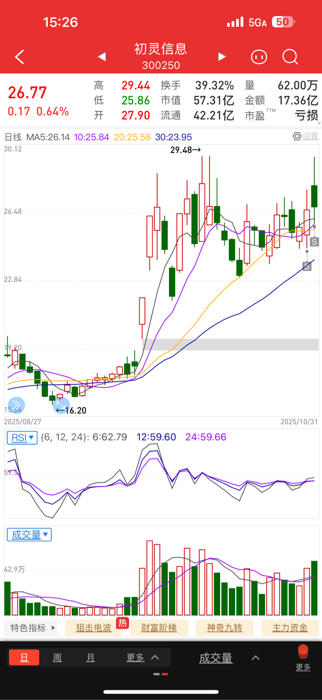
Task: Open 财富阶梯 indicator
Action: pos(159,628)
